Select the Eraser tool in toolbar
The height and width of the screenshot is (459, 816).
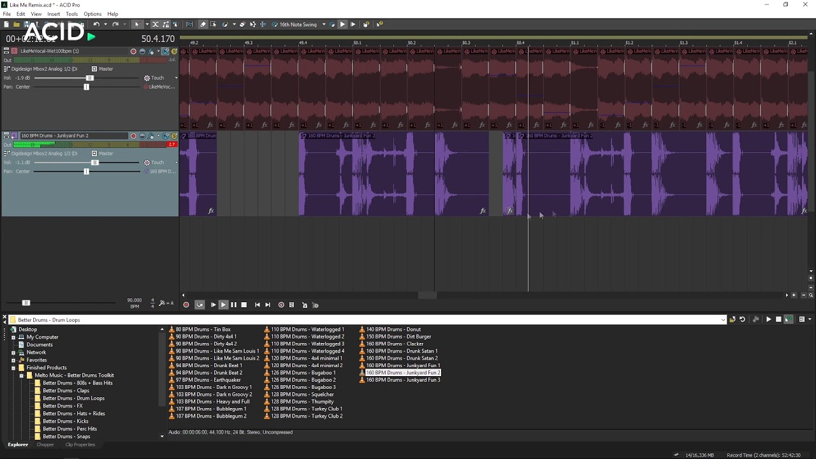pyautogui.click(x=242, y=24)
